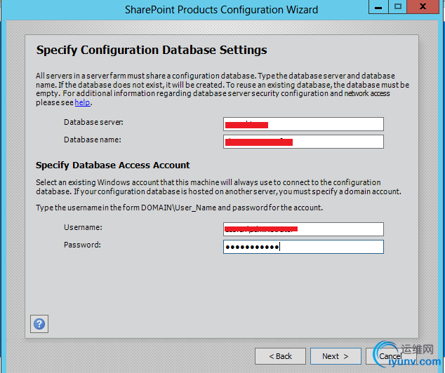
Task: Click the 'Database name:' label
Action: click(x=93, y=140)
